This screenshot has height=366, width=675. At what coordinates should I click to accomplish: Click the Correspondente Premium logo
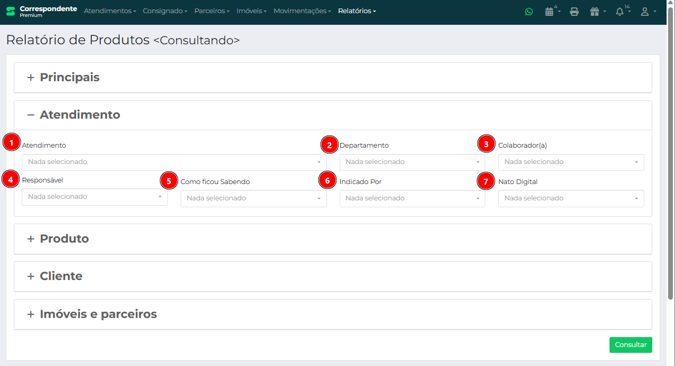point(41,11)
